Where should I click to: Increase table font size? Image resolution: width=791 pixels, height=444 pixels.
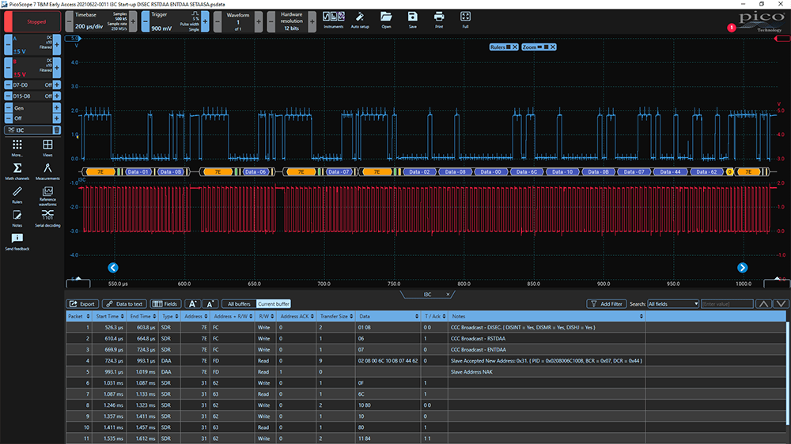pyautogui.click(x=192, y=304)
